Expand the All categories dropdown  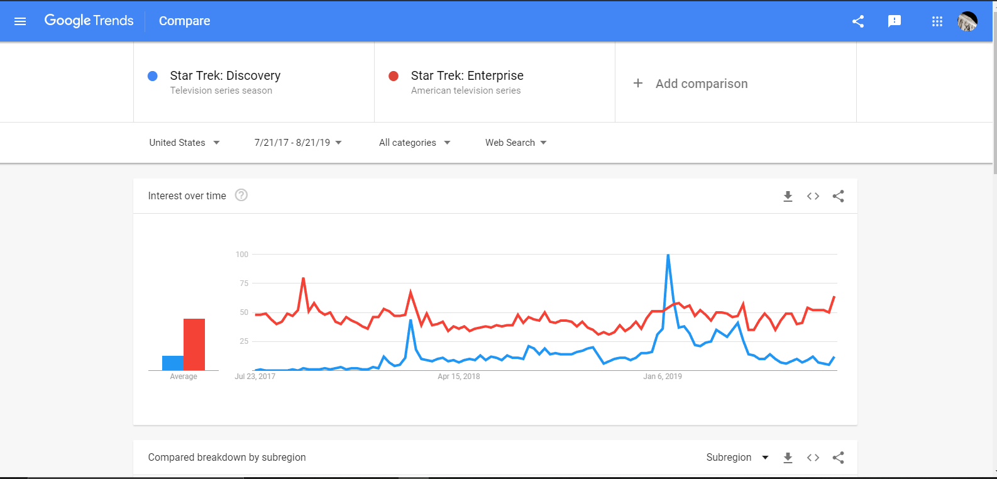[x=415, y=143]
